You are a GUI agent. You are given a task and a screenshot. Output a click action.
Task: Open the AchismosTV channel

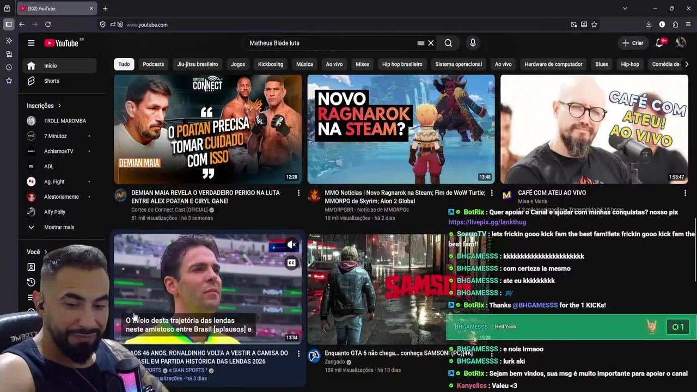point(60,151)
